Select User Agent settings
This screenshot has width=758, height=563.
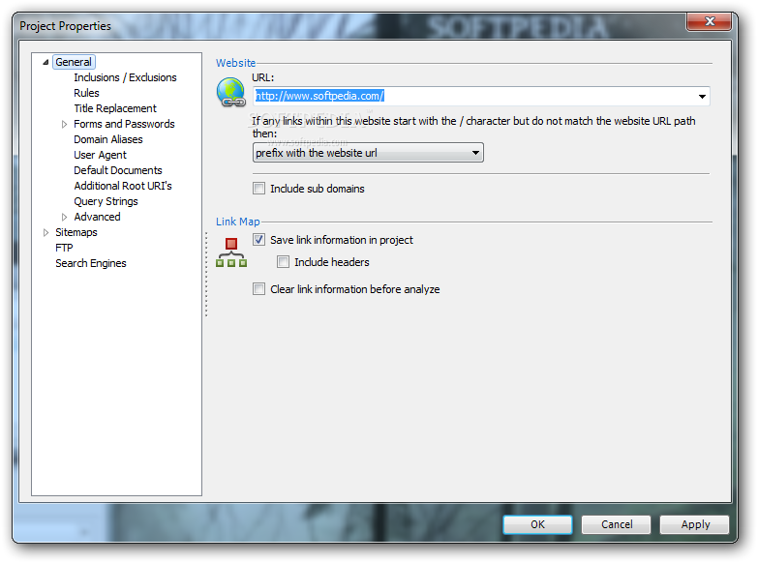(100, 155)
